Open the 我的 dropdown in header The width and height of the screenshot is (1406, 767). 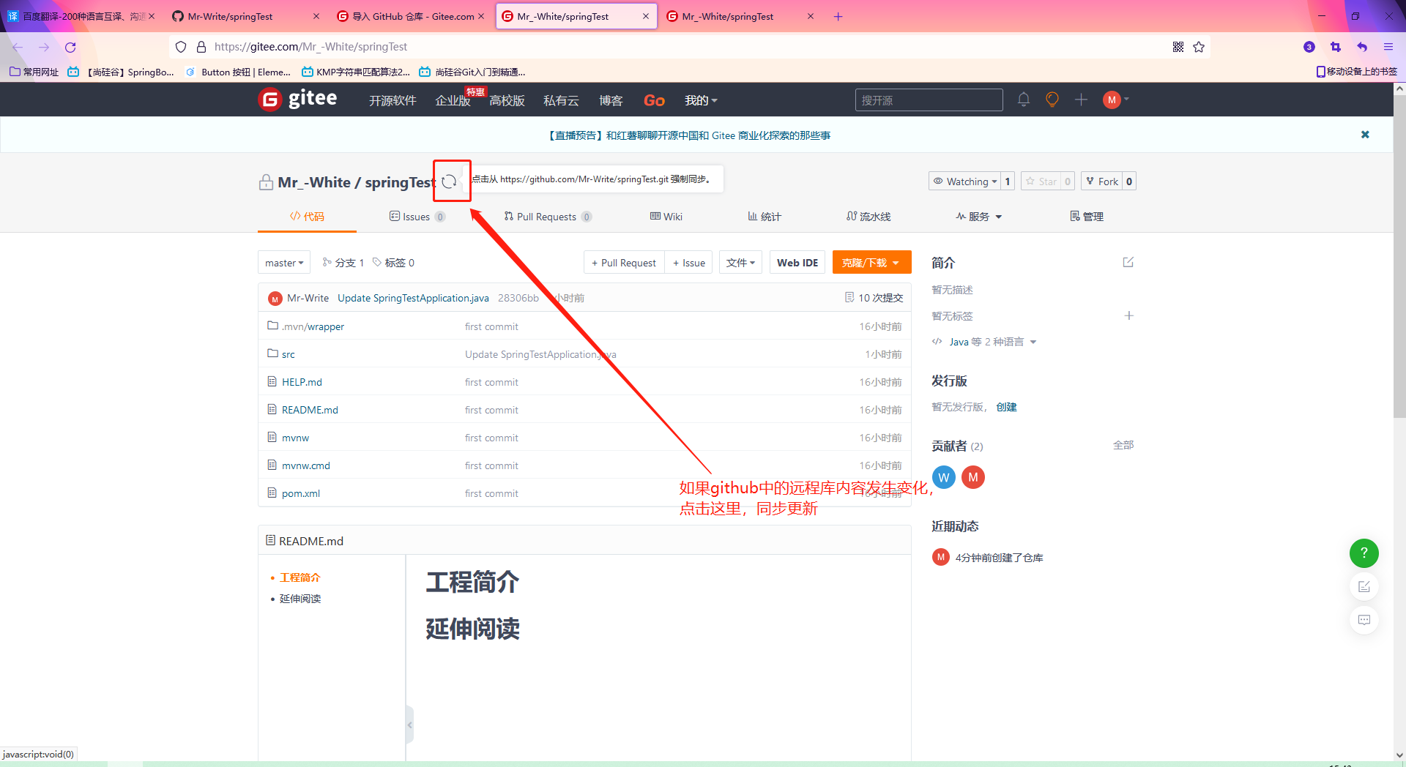coord(701,100)
